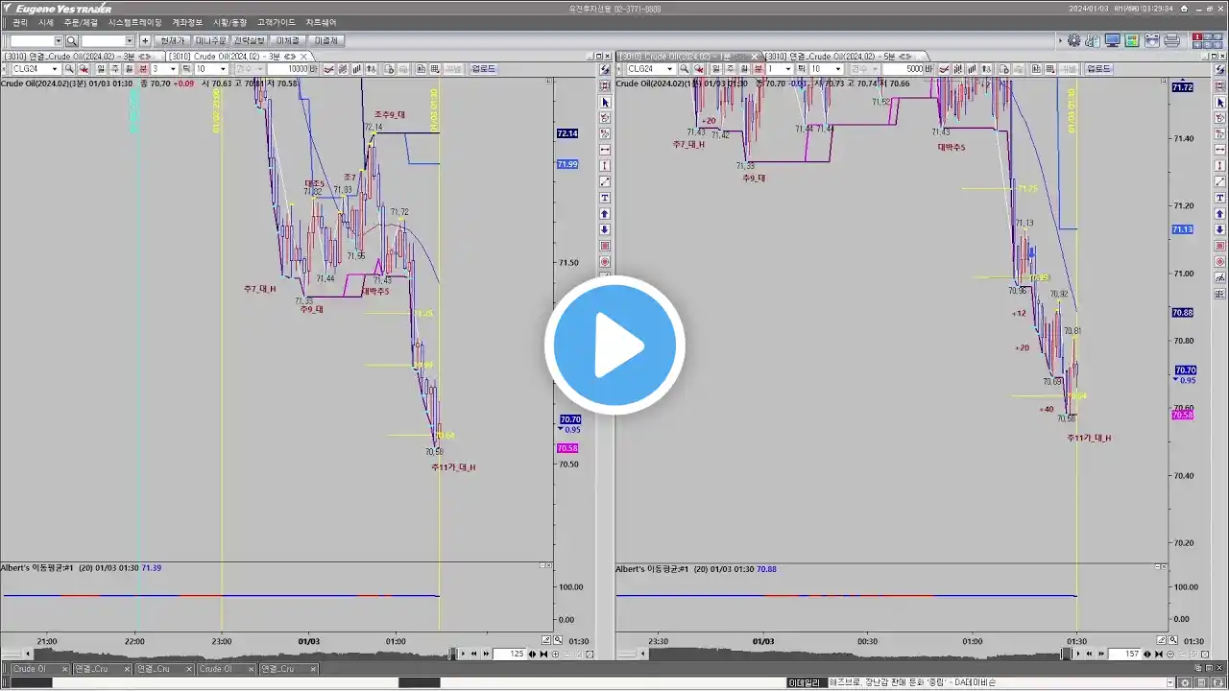Select 분 period in right chart
This screenshot has width=1229, height=691.
[757, 68]
